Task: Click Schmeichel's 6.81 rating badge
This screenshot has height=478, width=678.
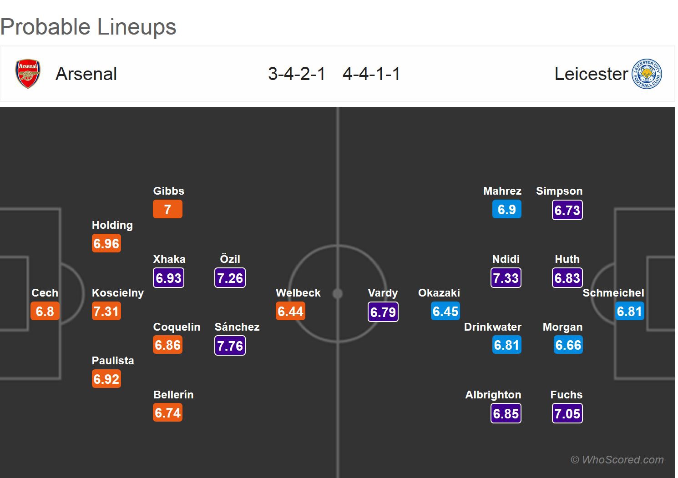Action: coord(629,312)
